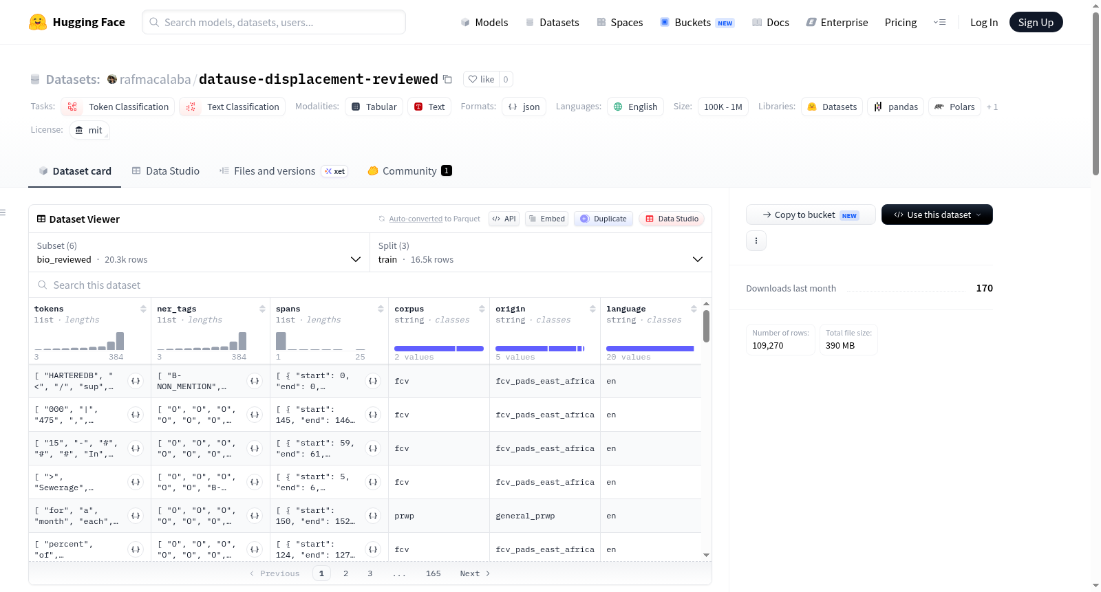Click the Sign Up button
The width and height of the screenshot is (1101, 592).
point(1036,22)
